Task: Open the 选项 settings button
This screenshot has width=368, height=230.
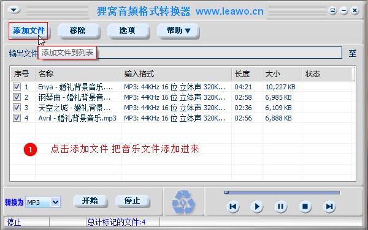Action: 128,31
